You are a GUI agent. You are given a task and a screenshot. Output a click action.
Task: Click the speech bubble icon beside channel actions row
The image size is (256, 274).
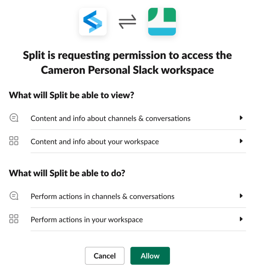click(x=14, y=196)
